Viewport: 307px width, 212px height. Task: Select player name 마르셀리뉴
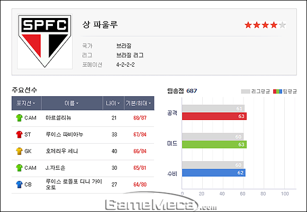[58, 118]
